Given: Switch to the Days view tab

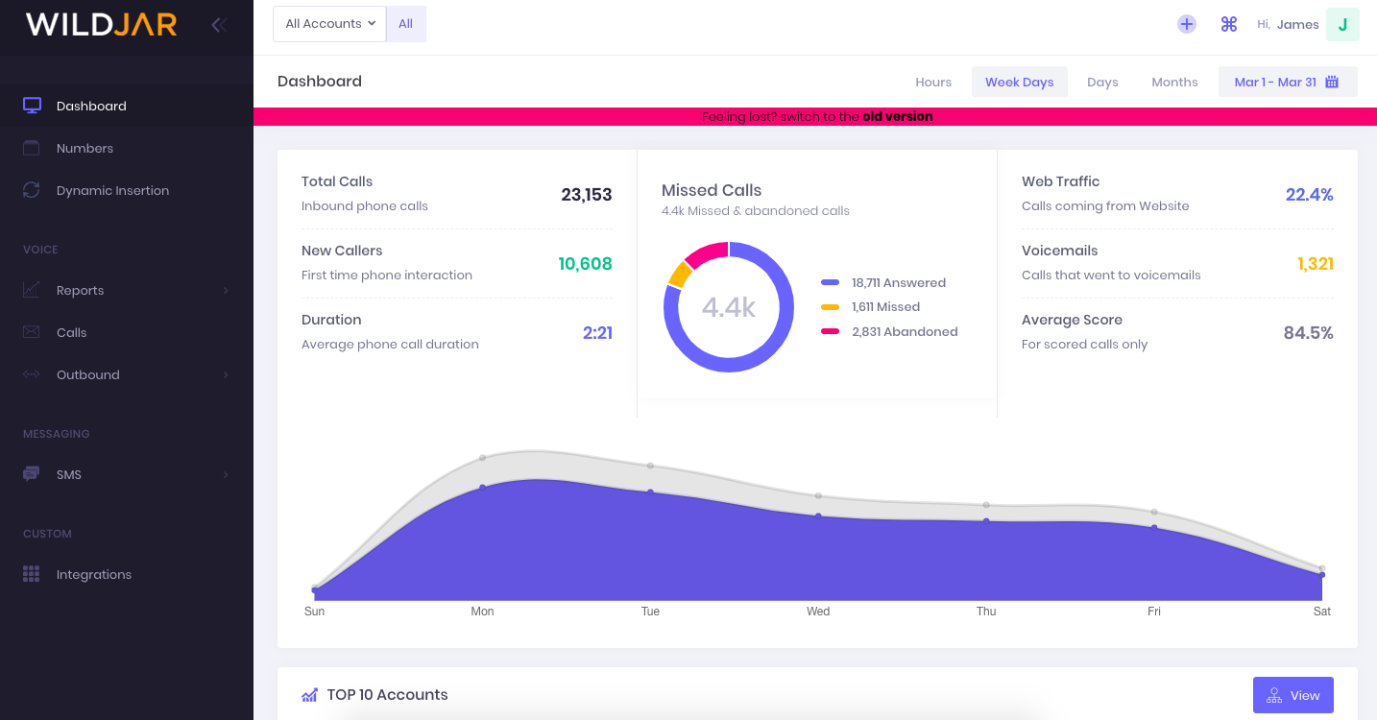Looking at the screenshot, I should [x=1102, y=82].
